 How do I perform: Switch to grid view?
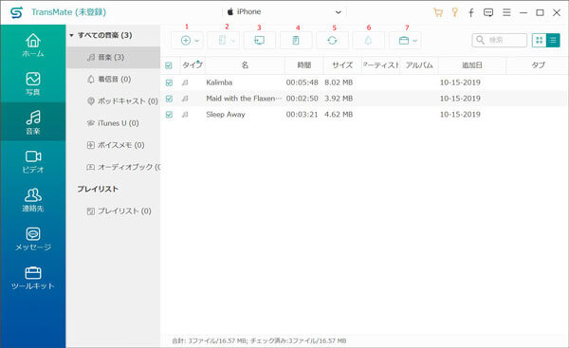[x=540, y=40]
